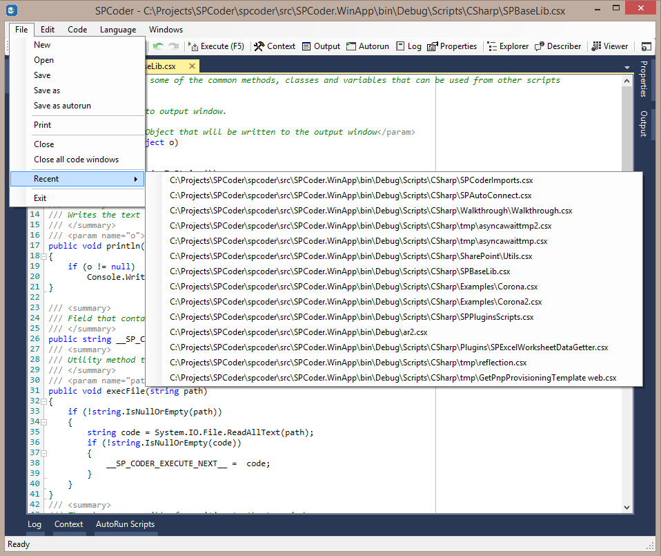
Task: Switch to AutoRun Scripts bottom tab
Action: [x=125, y=524]
